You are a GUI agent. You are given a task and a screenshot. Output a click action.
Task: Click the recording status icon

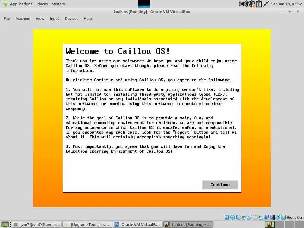[266, 217]
